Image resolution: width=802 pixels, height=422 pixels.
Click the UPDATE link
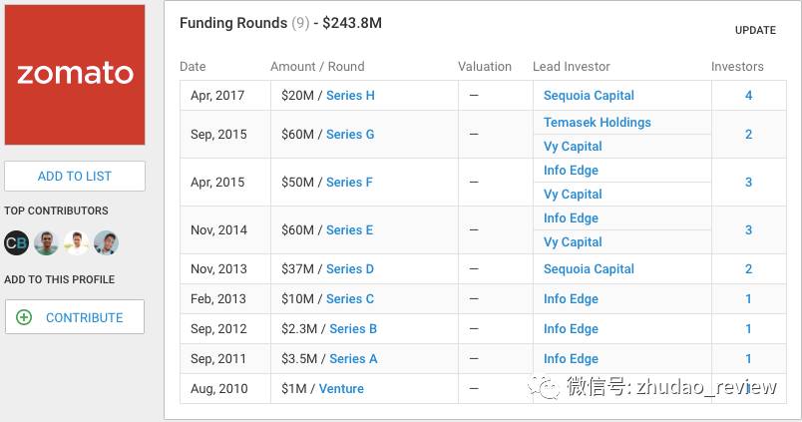[755, 30]
